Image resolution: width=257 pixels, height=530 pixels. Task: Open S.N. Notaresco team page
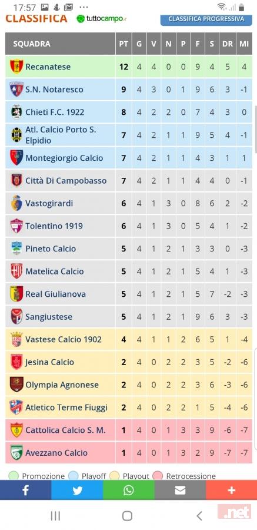tap(54, 90)
